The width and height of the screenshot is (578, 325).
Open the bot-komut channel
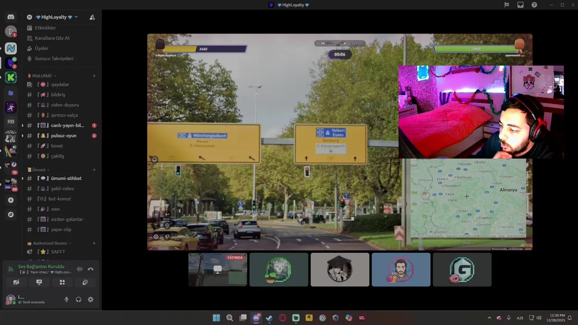(62, 199)
